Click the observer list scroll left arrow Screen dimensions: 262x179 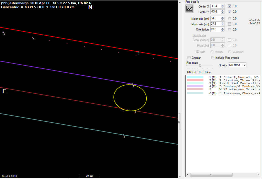point(188,174)
